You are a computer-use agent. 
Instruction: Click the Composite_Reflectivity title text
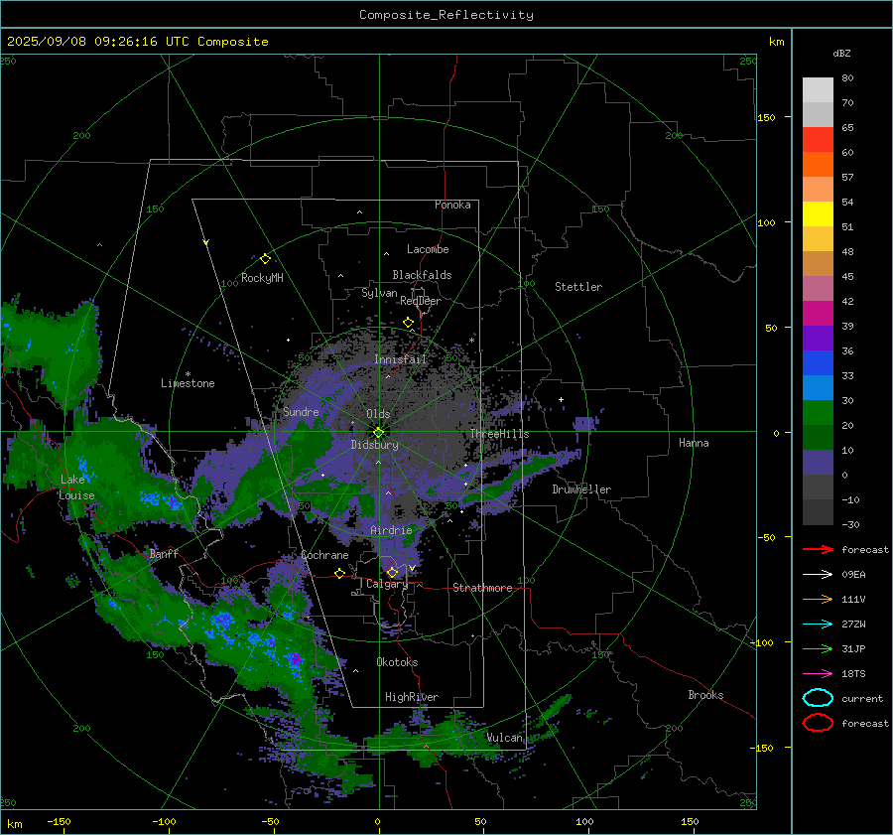point(446,15)
